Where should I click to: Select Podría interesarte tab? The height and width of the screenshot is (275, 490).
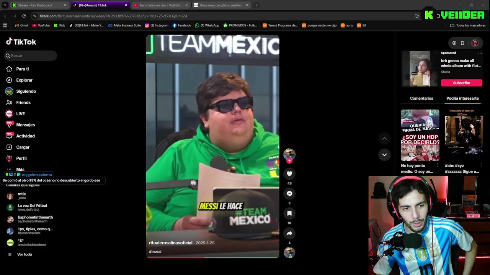462,98
